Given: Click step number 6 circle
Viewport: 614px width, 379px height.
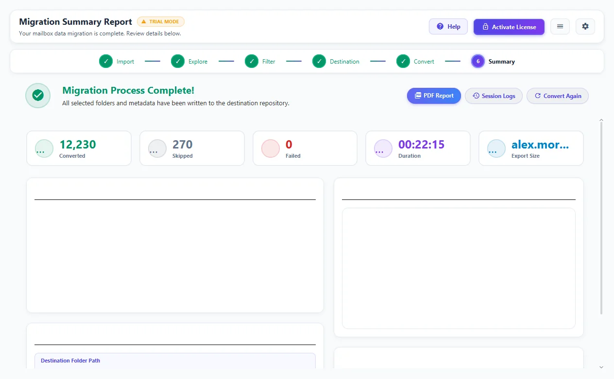Looking at the screenshot, I should [478, 61].
